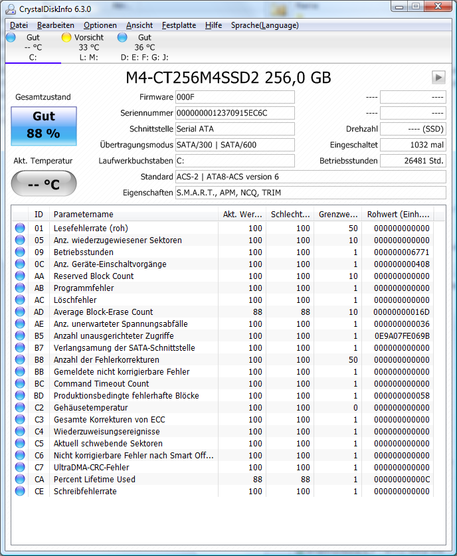Image resolution: width=457 pixels, height=556 pixels.
Task: Click status orb for Löschfehler row
Action: [20, 300]
